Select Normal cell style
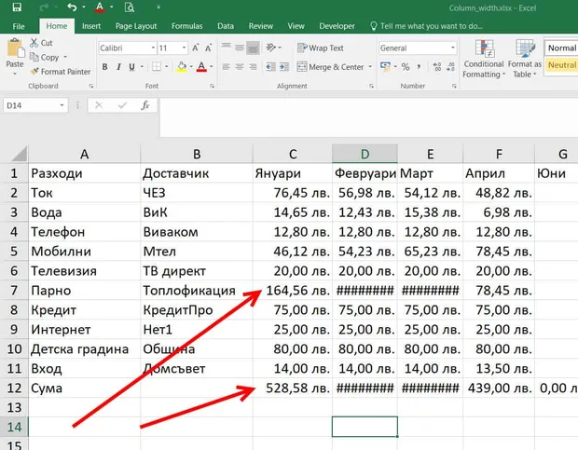The image size is (578, 450). pyautogui.click(x=561, y=48)
